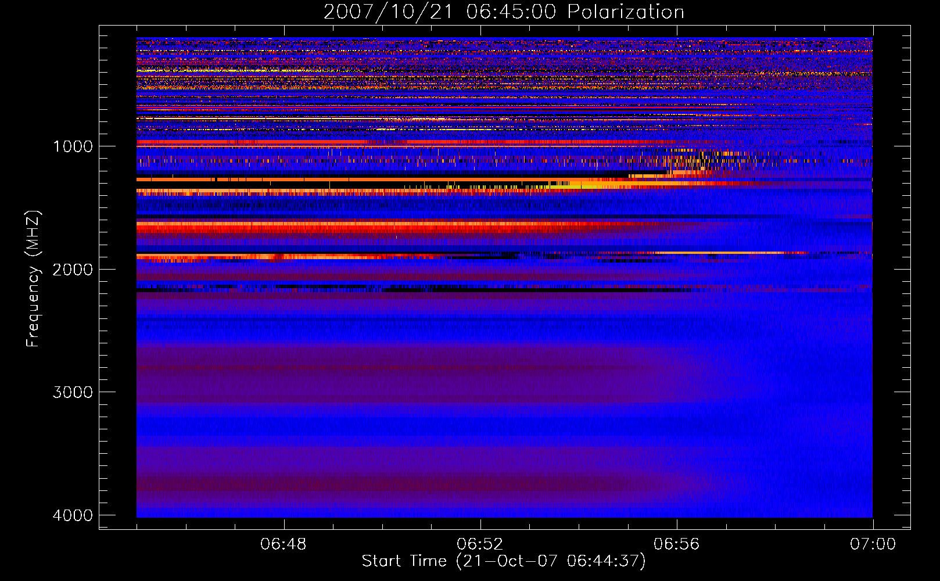
Task: Select the 4000 frequency tick label
Action: click(x=73, y=515)
